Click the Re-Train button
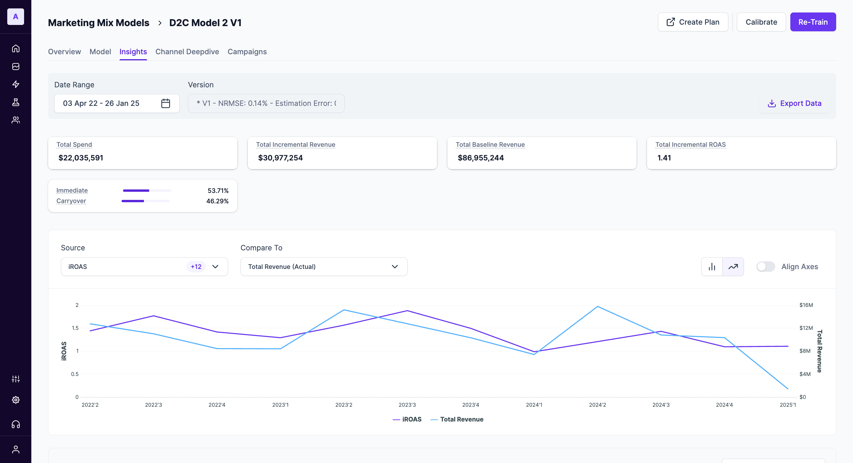853x463 pixels. [813, 22]
